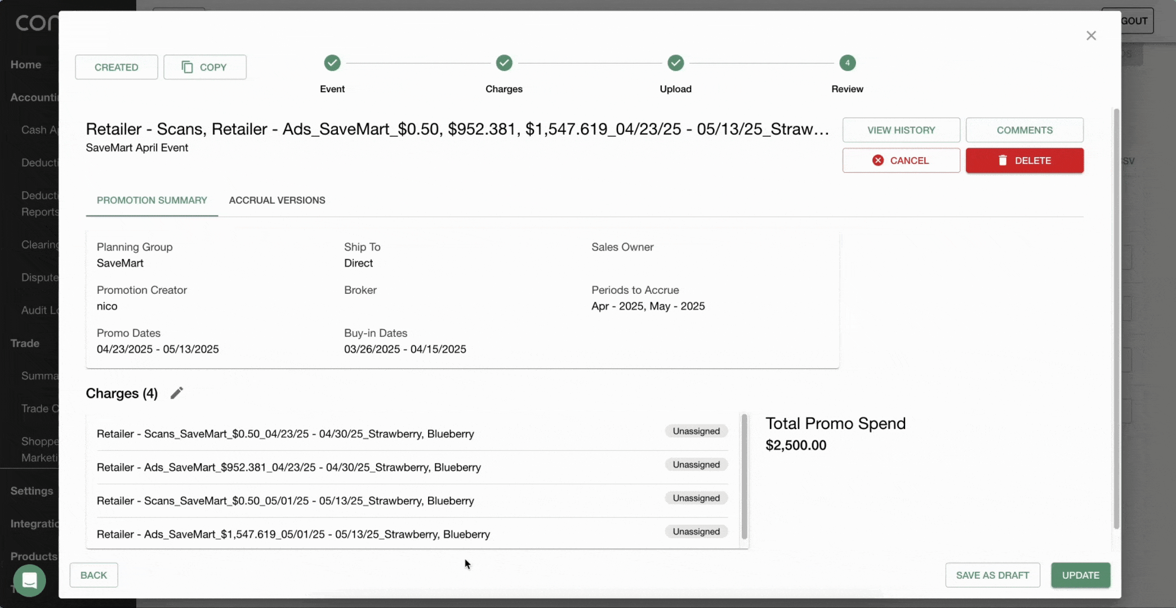Click the charges list scrollbar
The width and height of the screenshot is (1176, 608).
[744, 476]
